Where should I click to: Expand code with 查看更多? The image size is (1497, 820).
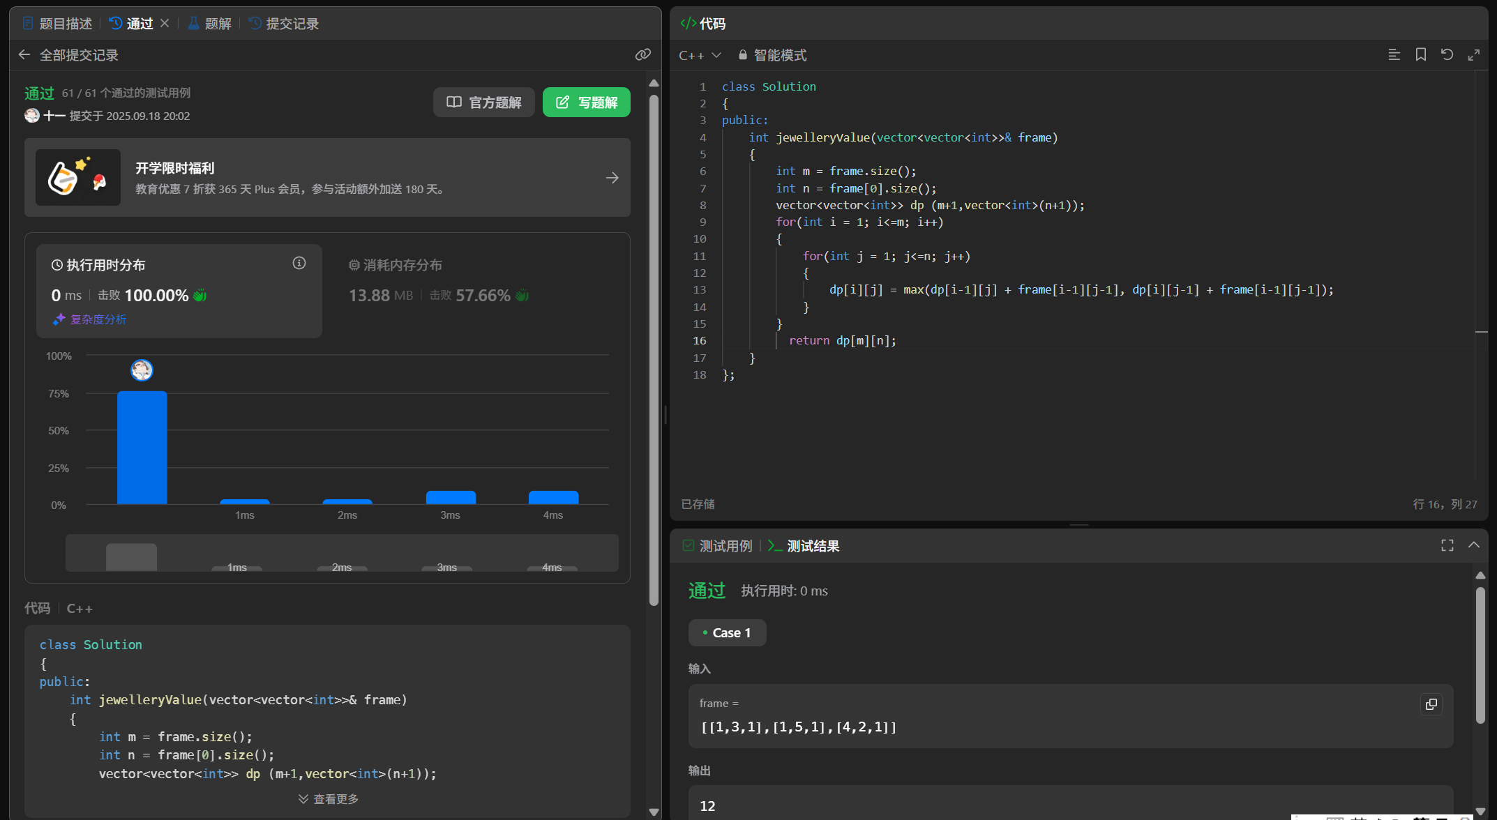[328, 798]
